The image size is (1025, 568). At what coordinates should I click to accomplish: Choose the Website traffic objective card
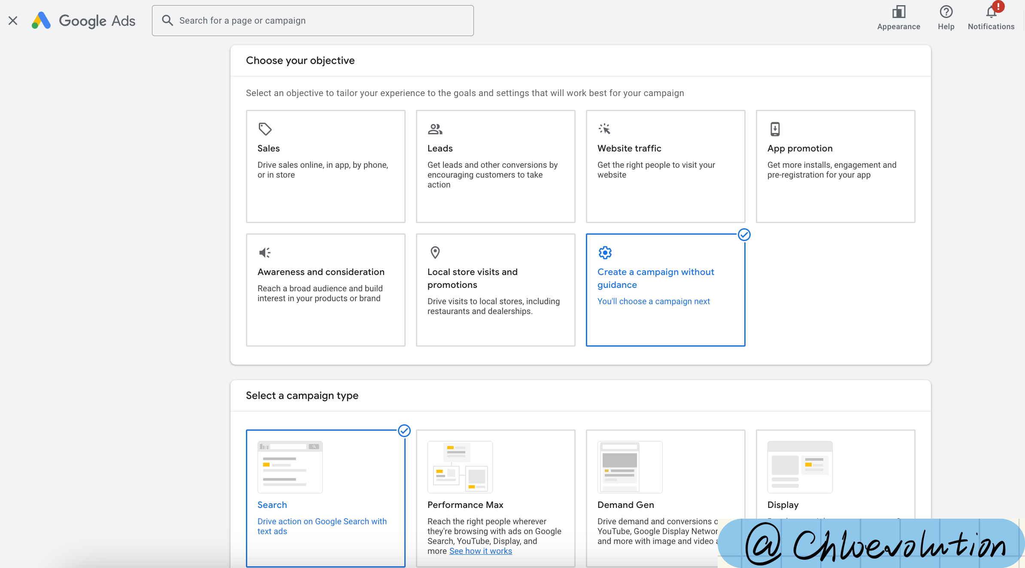(665, 166)
